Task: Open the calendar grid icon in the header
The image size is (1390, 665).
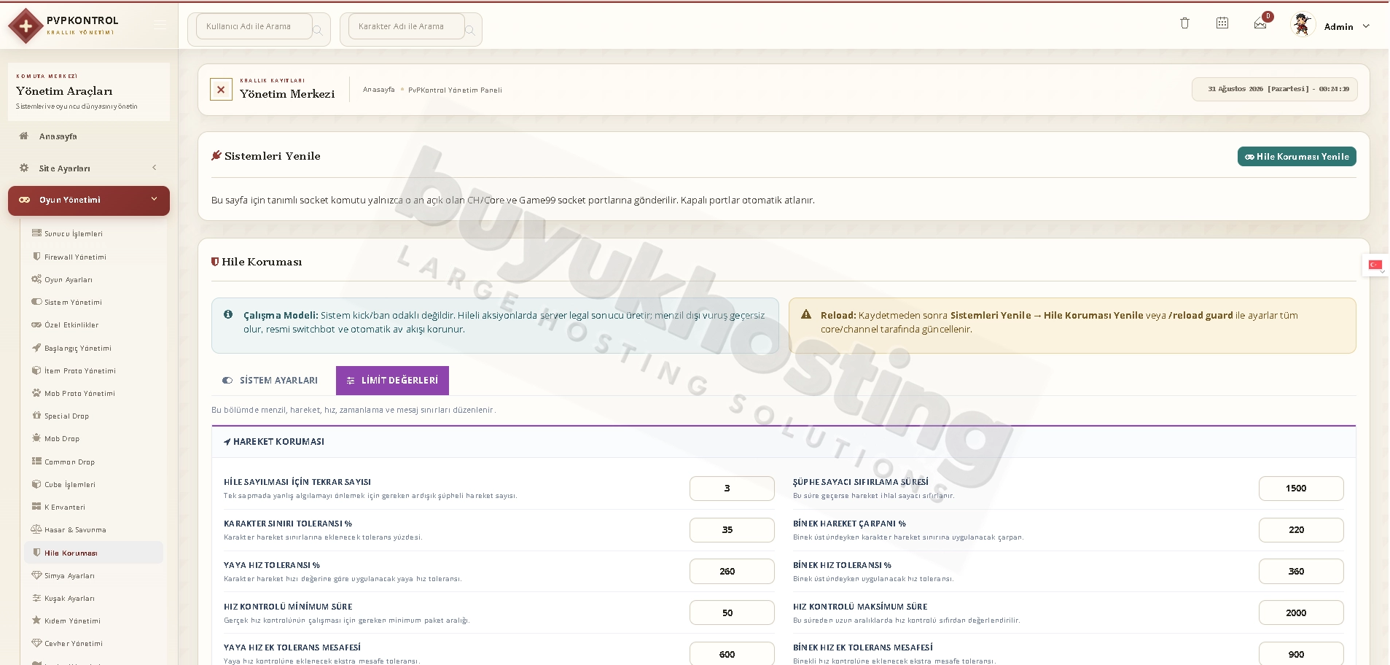Action: pyautogui.click(x=1222, y=23)
